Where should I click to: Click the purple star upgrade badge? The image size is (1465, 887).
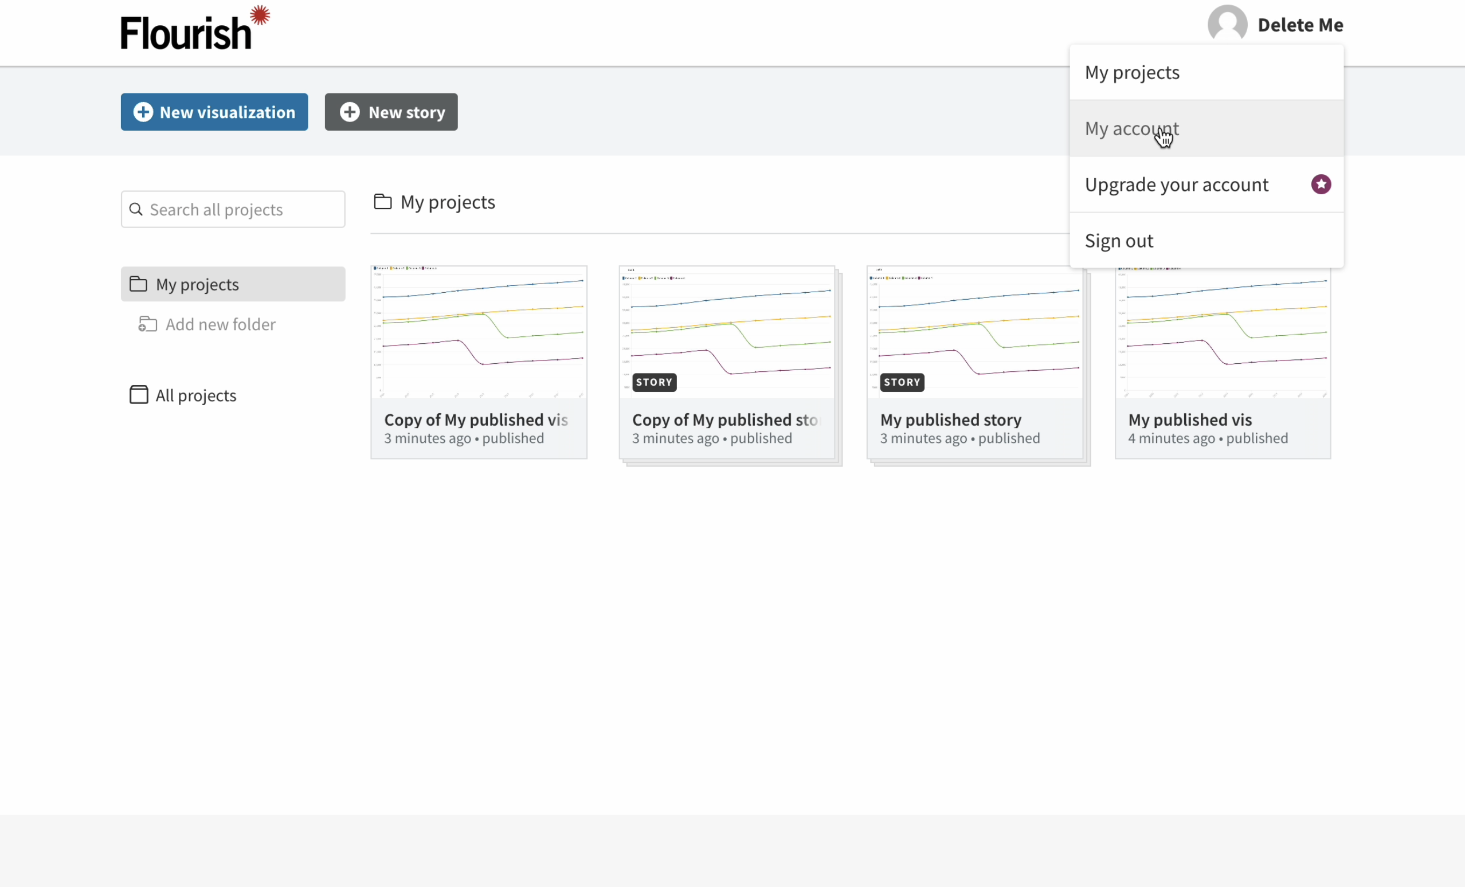pos(1321,185)
